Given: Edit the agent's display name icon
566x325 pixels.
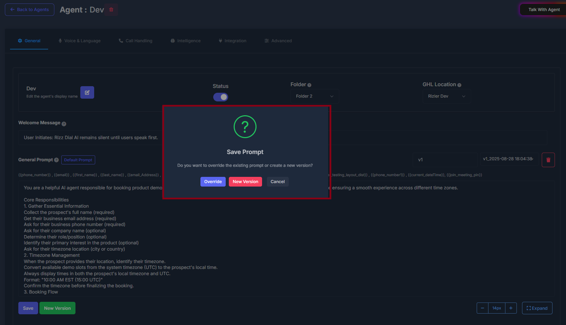Looking at the screenshot, I should pyautogui.click(x=87, y=92).
